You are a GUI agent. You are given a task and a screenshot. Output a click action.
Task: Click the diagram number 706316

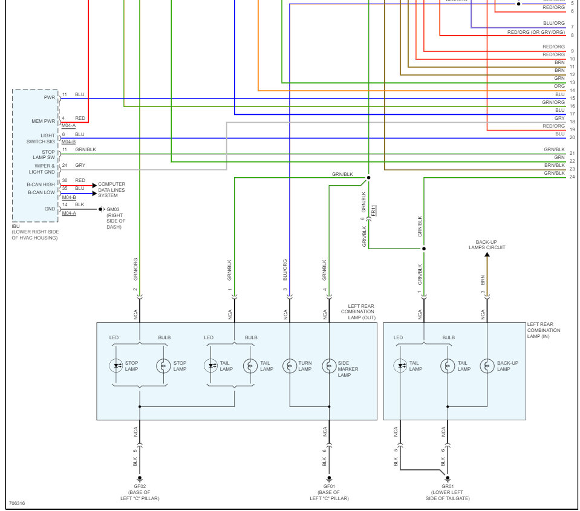[x=17, y=503]
